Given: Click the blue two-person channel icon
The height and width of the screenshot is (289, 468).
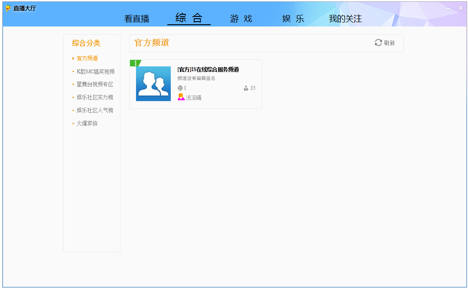Looking at the screenshot, I should tap(153, 83).
